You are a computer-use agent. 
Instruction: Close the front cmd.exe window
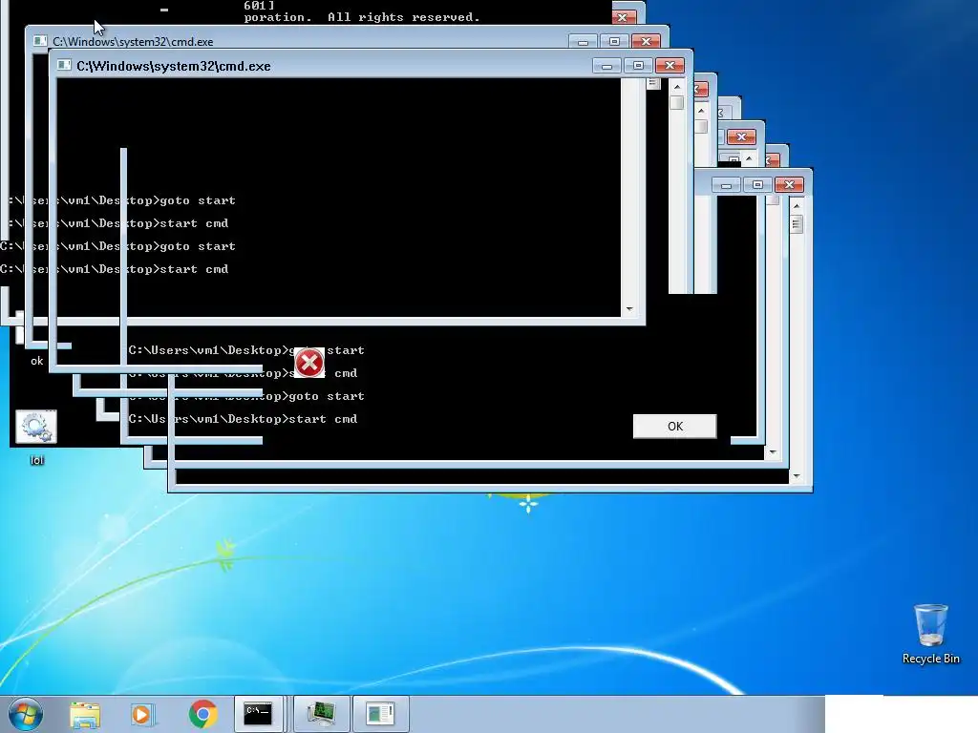click(670, 66)
